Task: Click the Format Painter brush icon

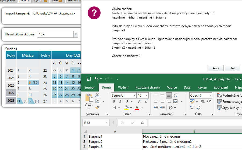Action: point(97,107)
